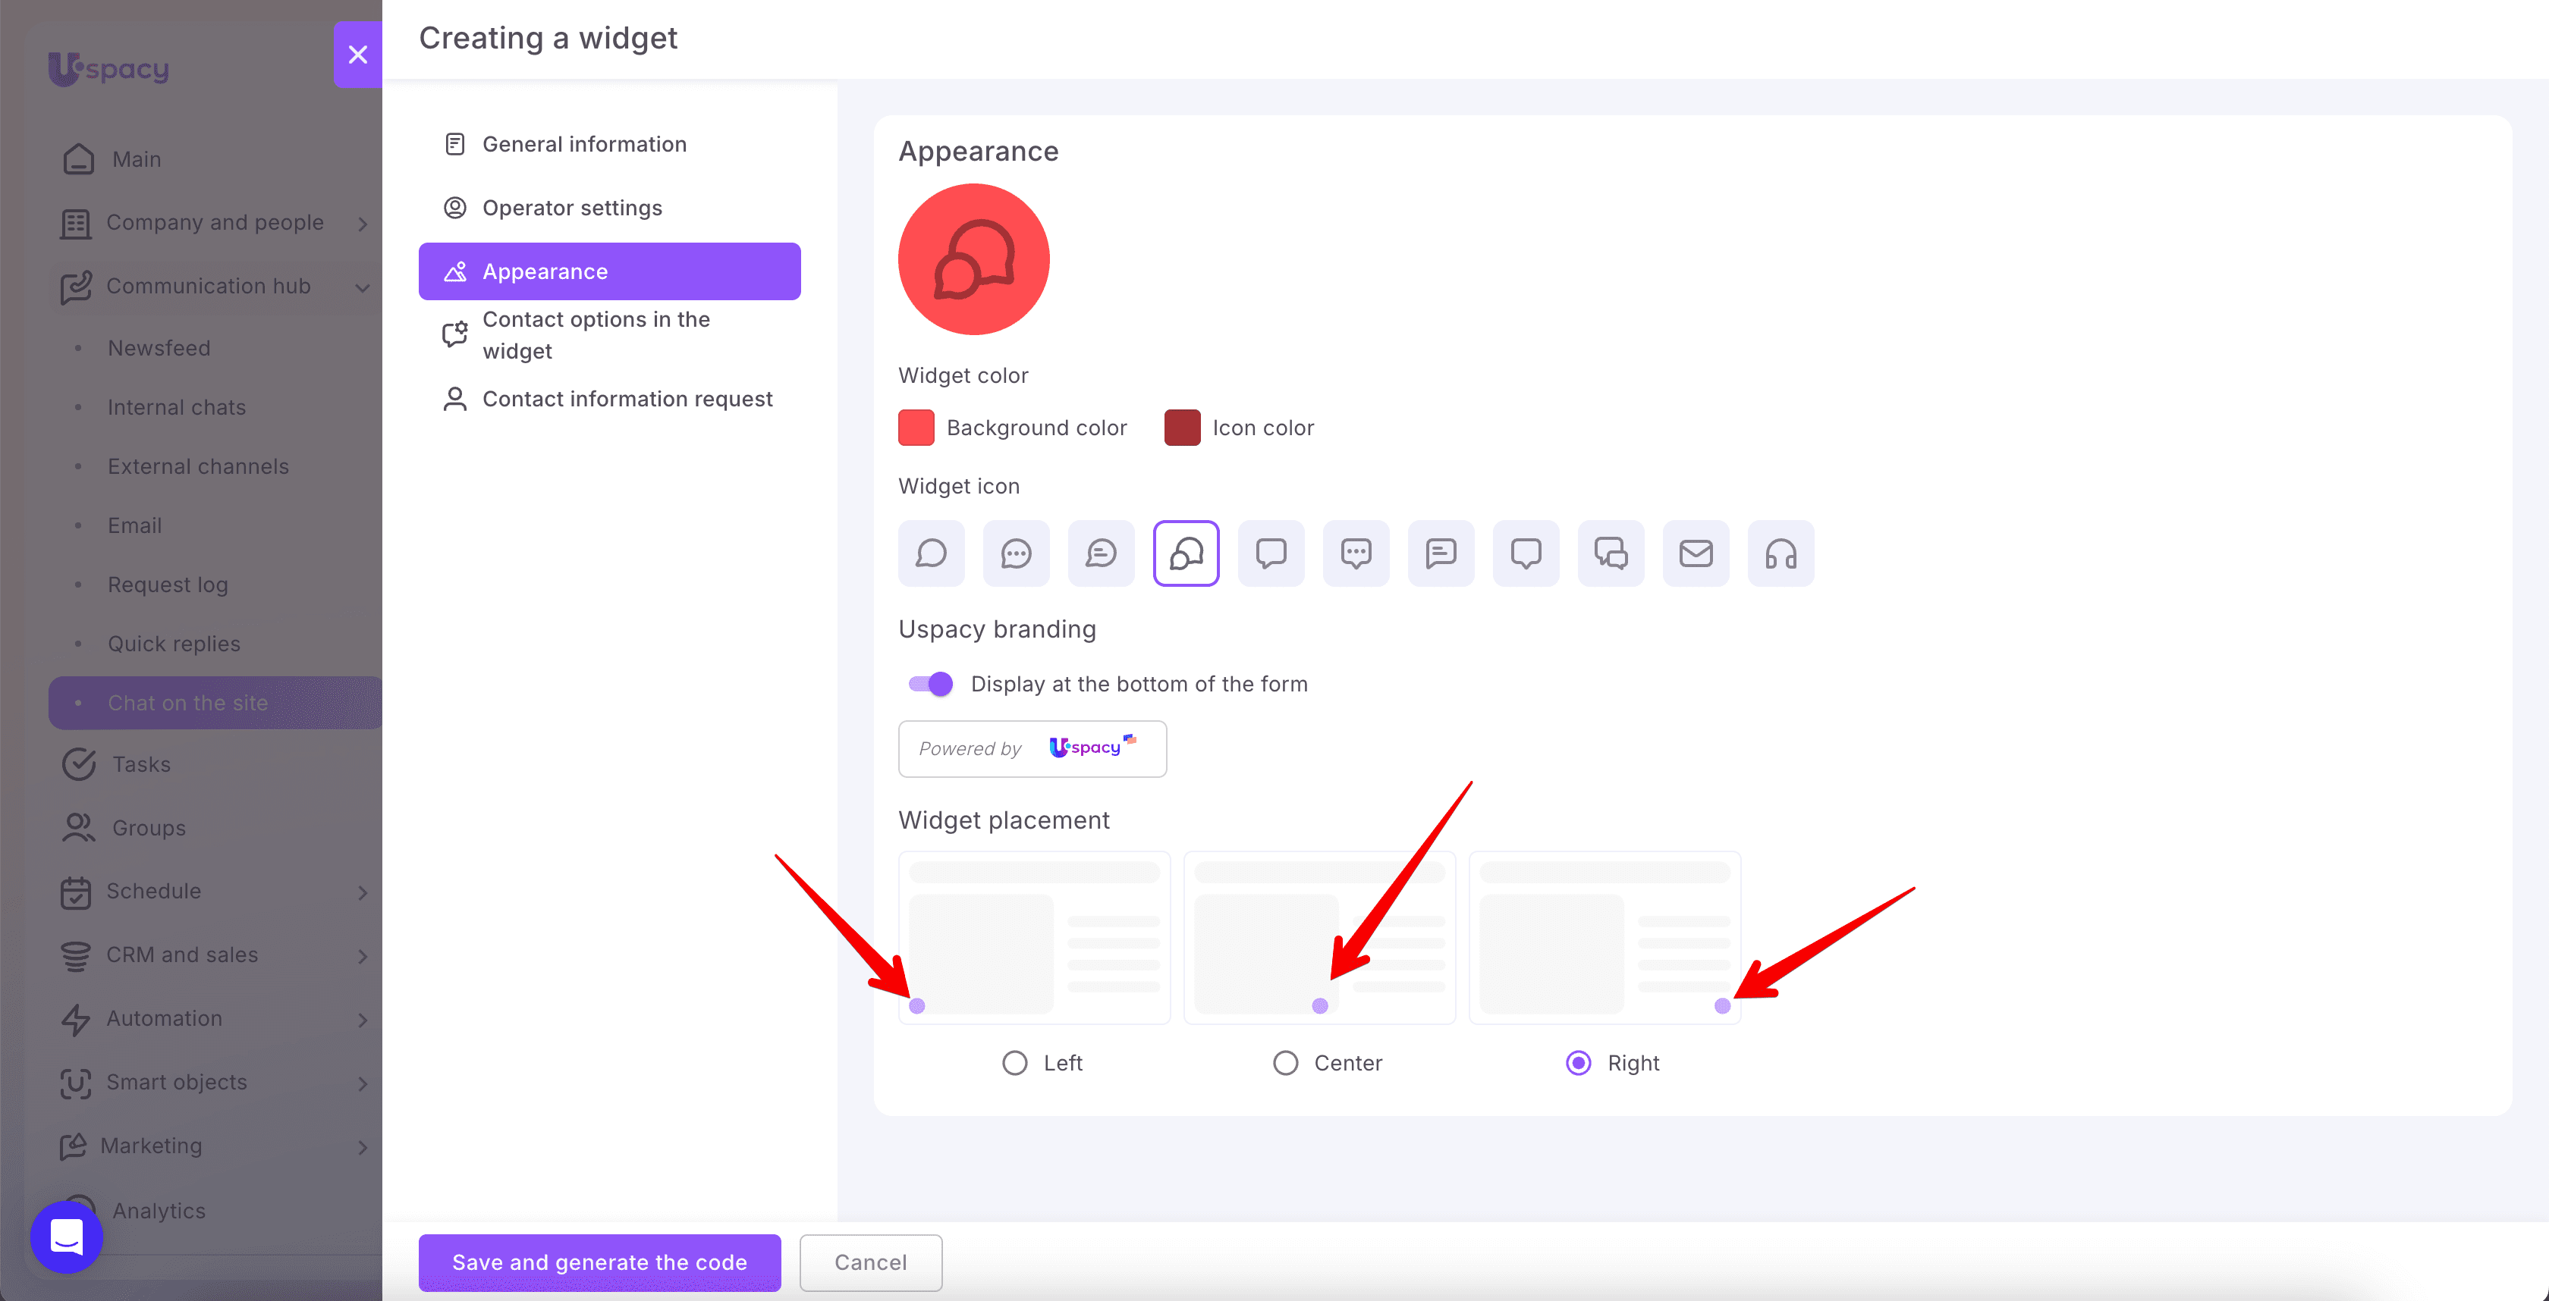
Task: Click the red widget preview icon
Action: (973, 259)
